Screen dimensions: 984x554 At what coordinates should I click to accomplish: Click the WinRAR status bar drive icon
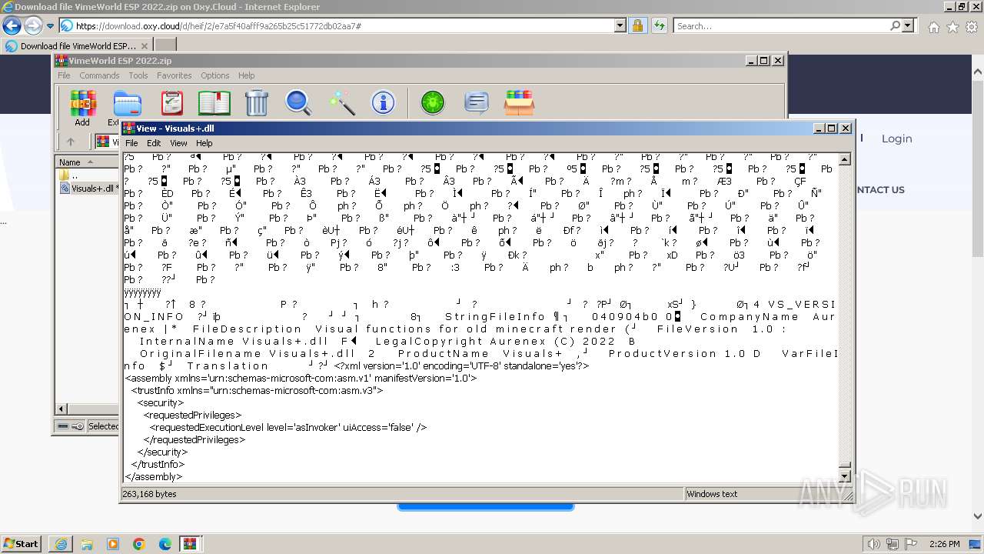point(63,426)
